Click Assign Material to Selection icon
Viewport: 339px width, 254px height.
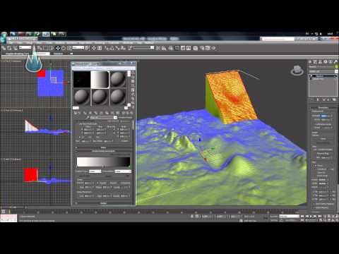pos(85,113)
